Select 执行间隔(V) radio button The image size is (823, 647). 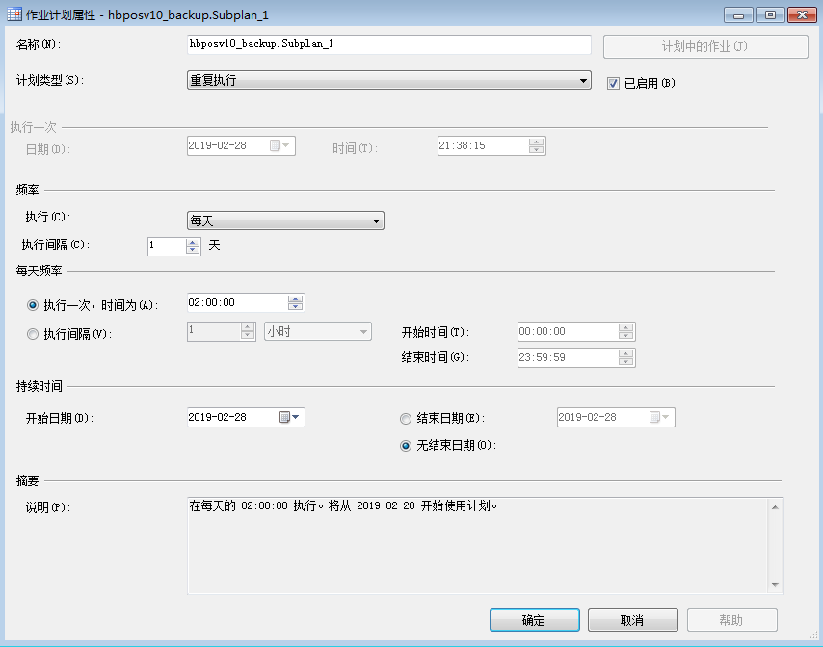33,334
